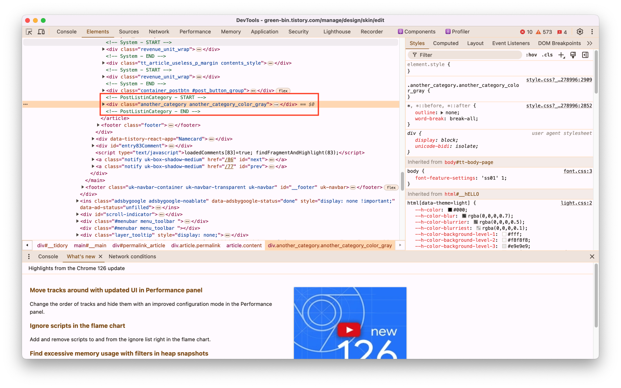Open font.css:3 source link
Image resolution: width=621 pixels, height=388 pixels.
click(x=578, y=171)
